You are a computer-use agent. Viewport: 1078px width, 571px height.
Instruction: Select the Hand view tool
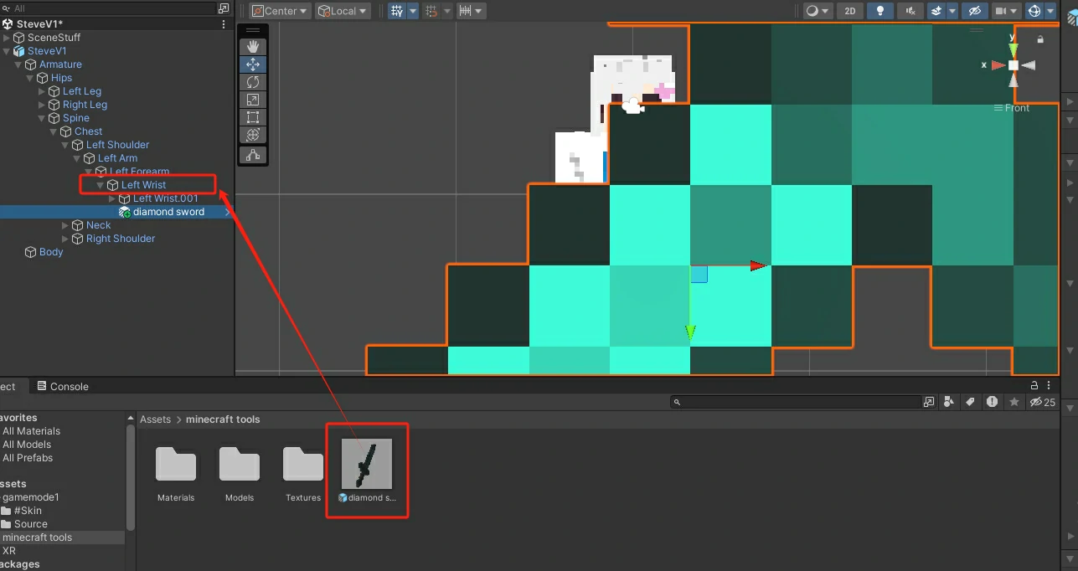(x=253, y=47)
